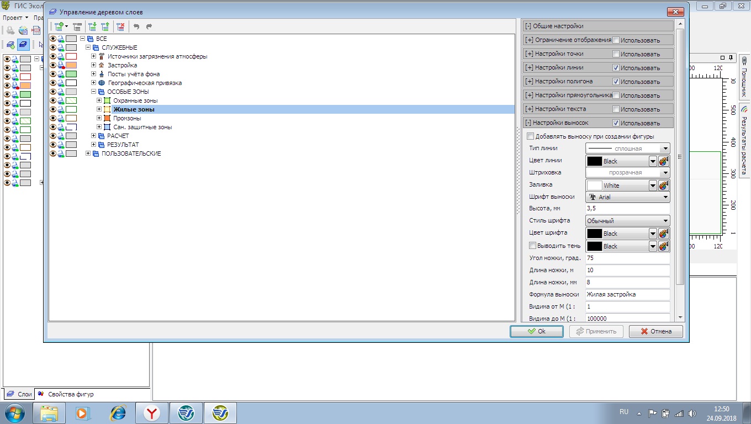Click the delete layer icon with red X
This screenshot has width=751, height=424.
click(x=120, y=26)
